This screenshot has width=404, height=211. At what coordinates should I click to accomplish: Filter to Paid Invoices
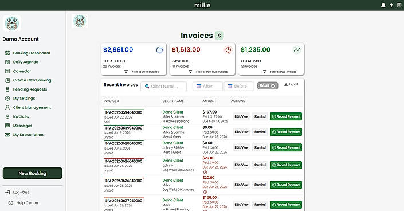280,72
